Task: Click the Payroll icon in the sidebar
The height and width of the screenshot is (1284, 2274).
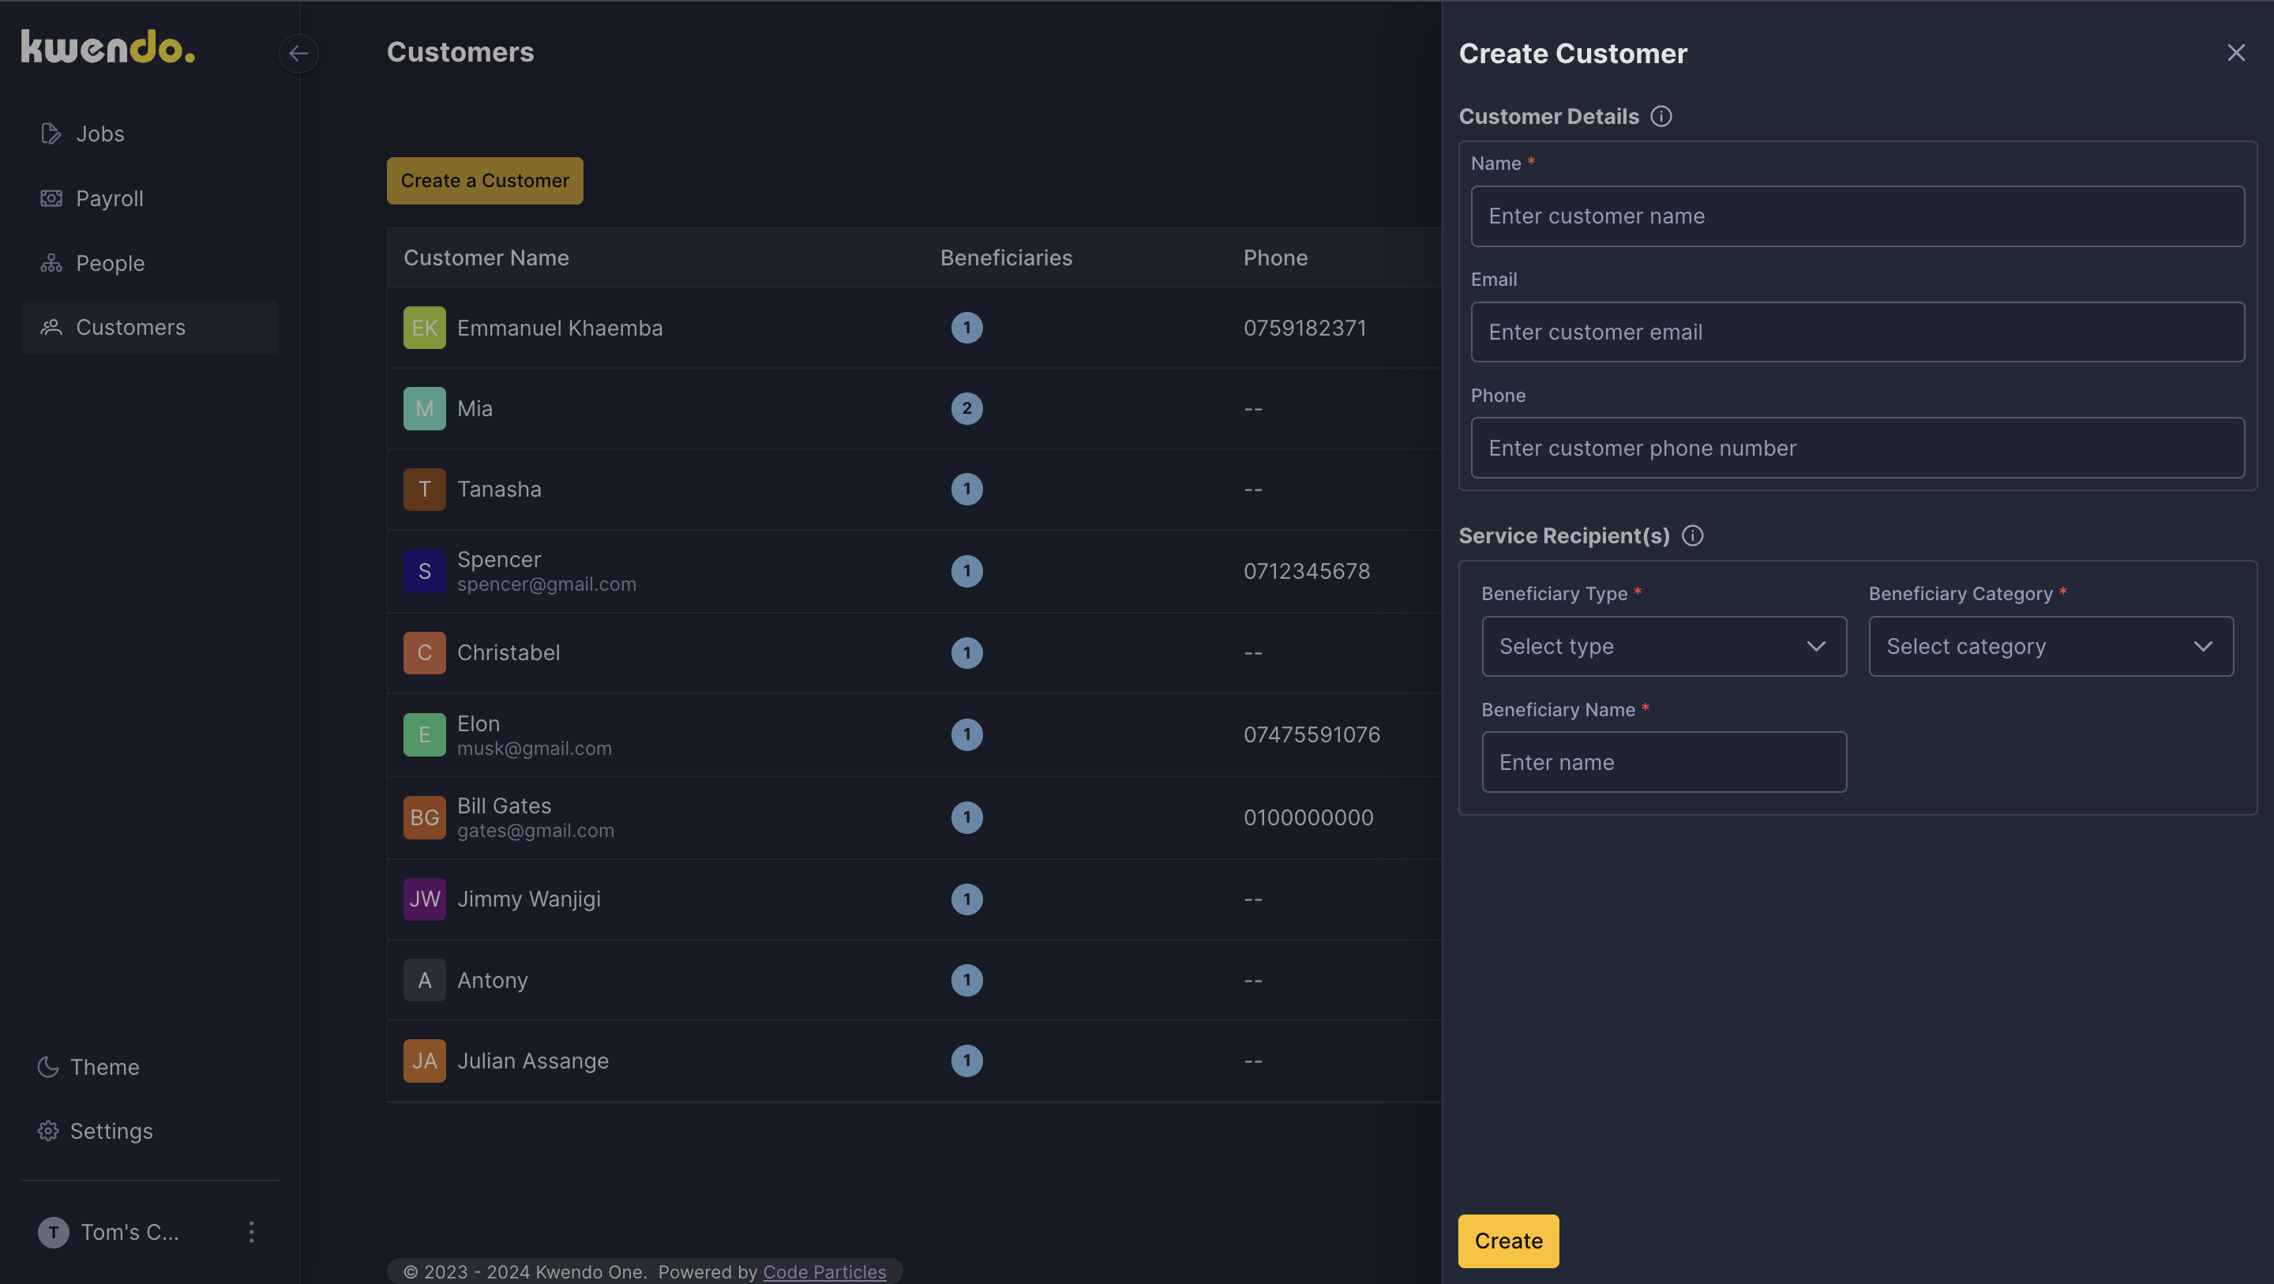Action: point(51,197)
